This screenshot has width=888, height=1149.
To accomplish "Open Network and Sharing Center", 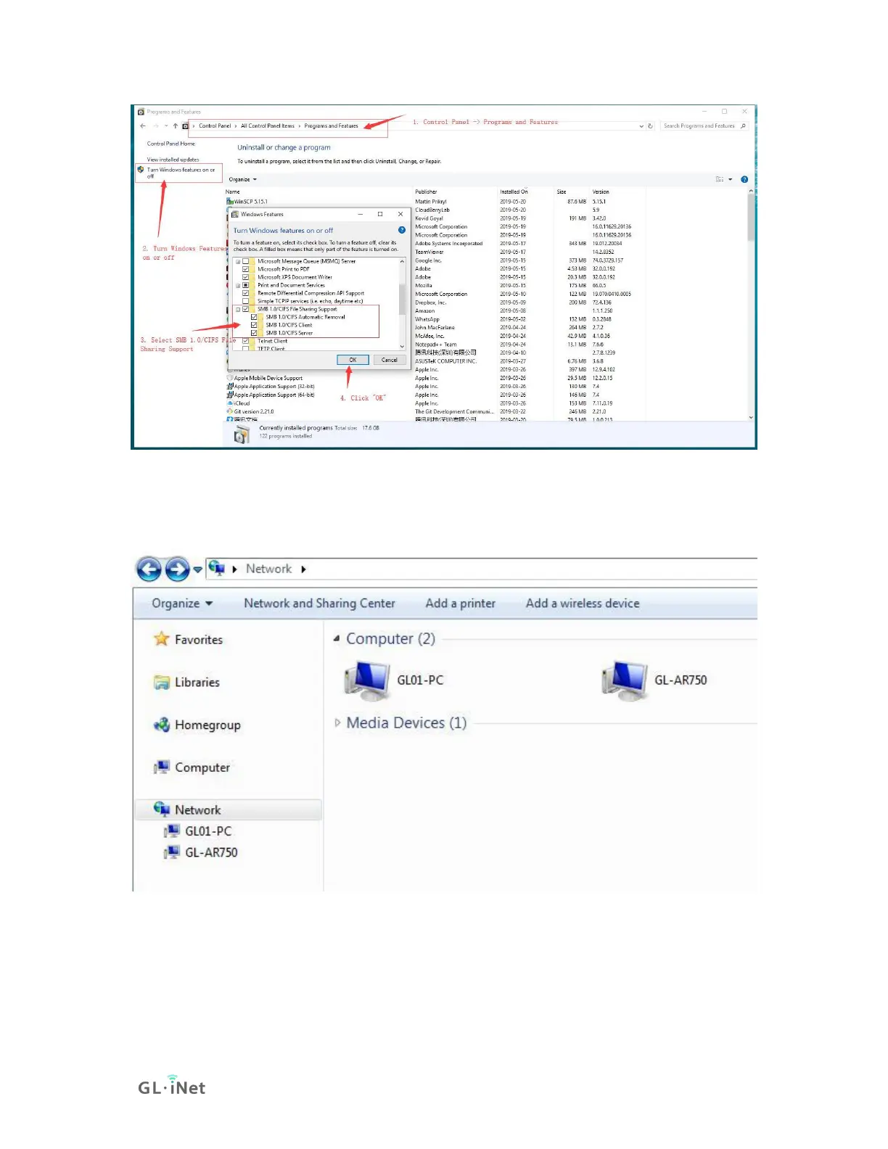I will click(x=319, y=604).
